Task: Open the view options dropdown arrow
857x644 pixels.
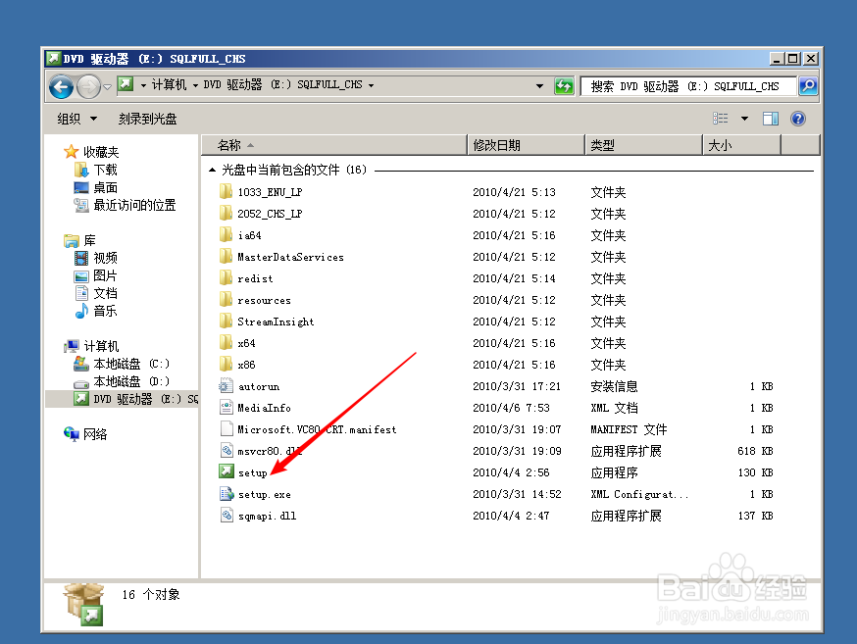Action: pyautogui.click(x=744, y=119)
